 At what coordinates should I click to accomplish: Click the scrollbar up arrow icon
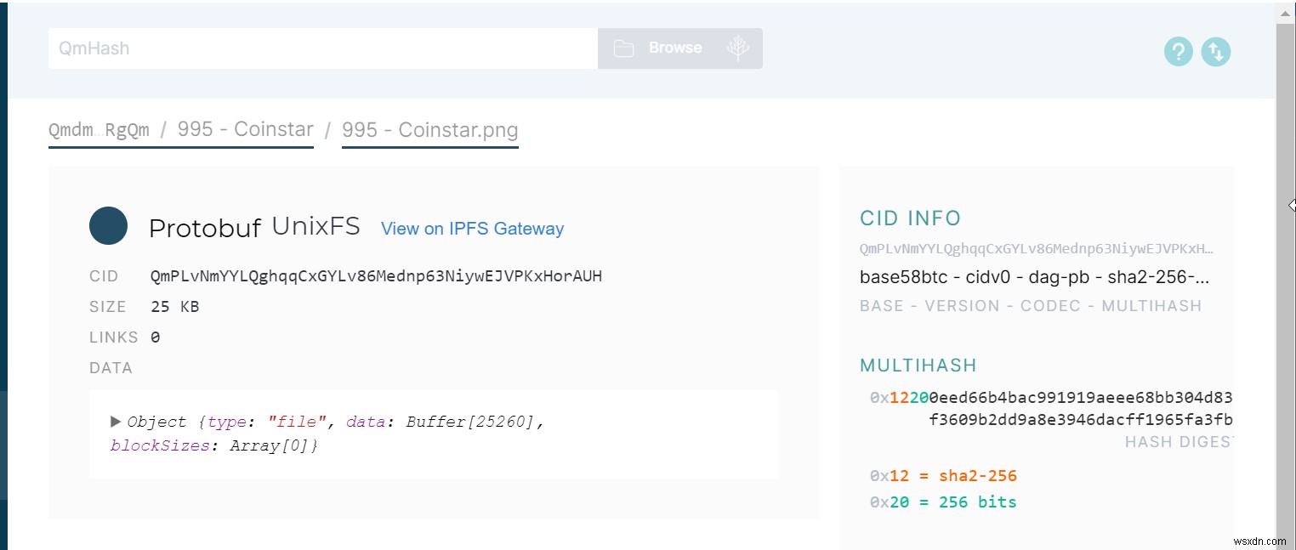pos(1287,12)
